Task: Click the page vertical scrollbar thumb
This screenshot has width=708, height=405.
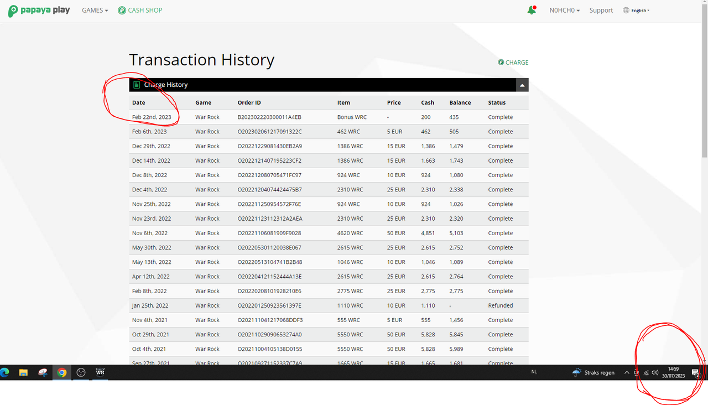Action: 704,82
